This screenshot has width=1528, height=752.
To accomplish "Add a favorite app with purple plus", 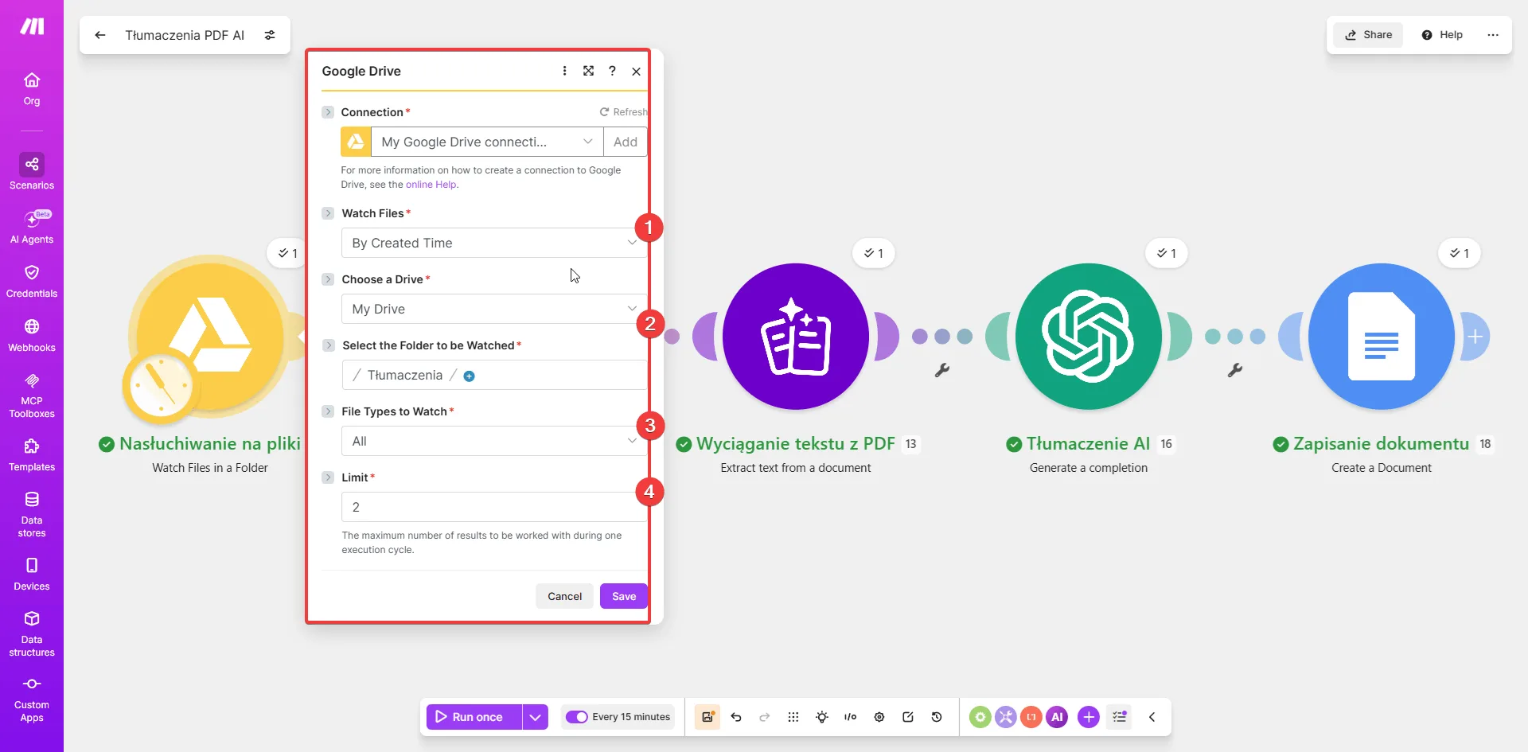I will [x=1089, y=717].
